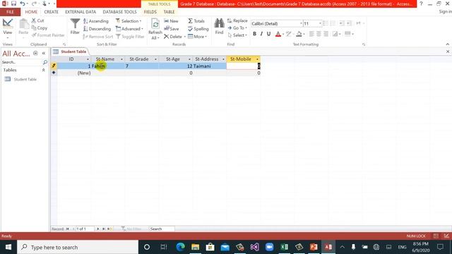Add a New record from ribbon

(171, 21)
